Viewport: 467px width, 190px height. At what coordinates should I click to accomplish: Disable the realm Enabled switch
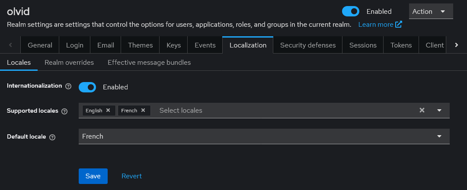point(350,11)
